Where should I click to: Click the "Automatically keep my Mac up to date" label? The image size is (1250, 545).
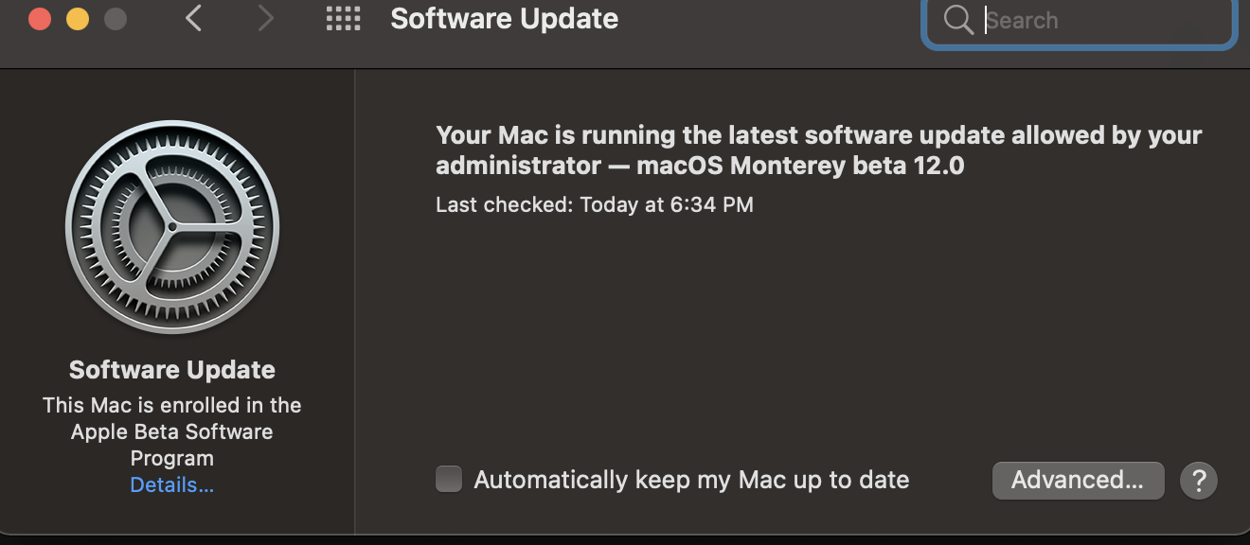(x=691, y=480)
